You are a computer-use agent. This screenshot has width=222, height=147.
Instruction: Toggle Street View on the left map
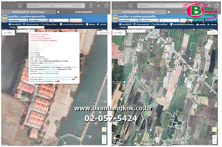click(x=104, y=32)
